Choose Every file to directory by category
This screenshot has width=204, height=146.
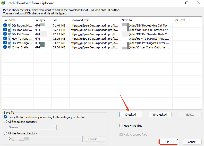[5, 117]
